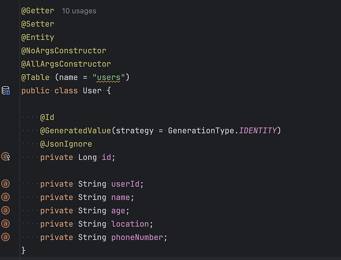Image resolution: width=341 pixels, height=260 pixels.
Task: Click the closing brace of the User class
Action: (23, 250)
